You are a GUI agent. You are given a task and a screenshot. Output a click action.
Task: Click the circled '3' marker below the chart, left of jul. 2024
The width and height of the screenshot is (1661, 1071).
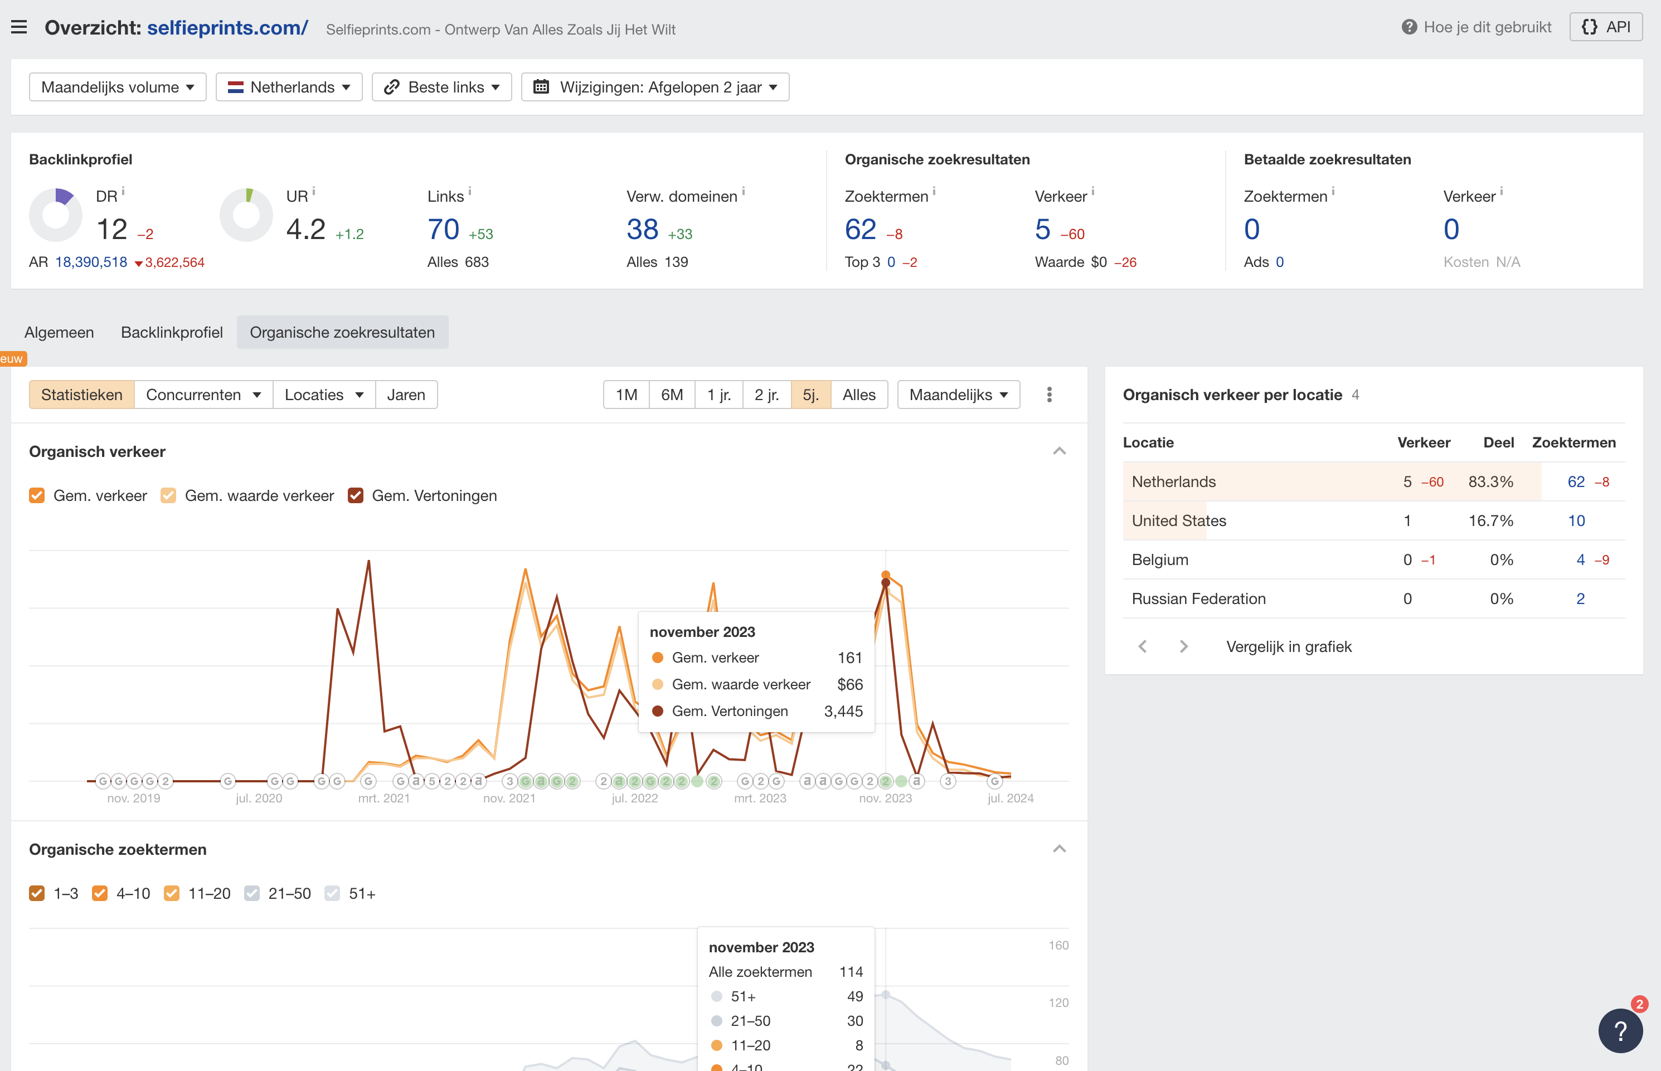pyautogui.click(x=948, y=781)
